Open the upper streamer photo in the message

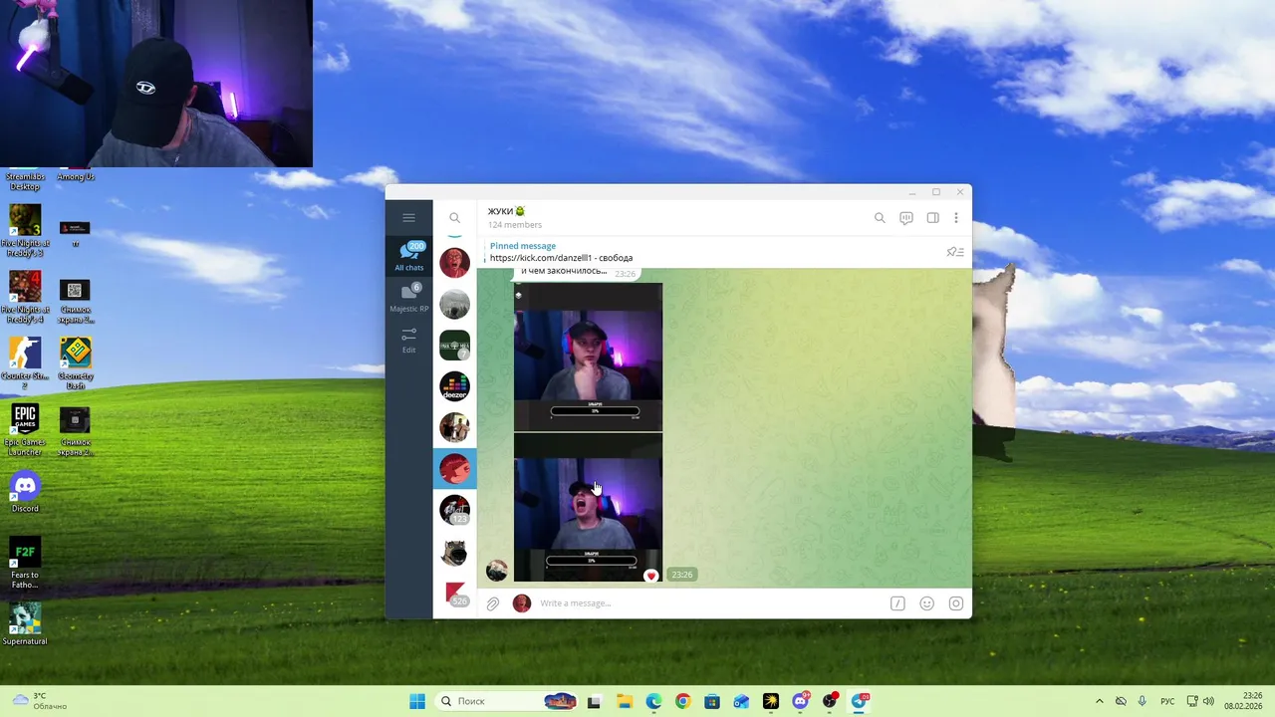pos(588,357)
